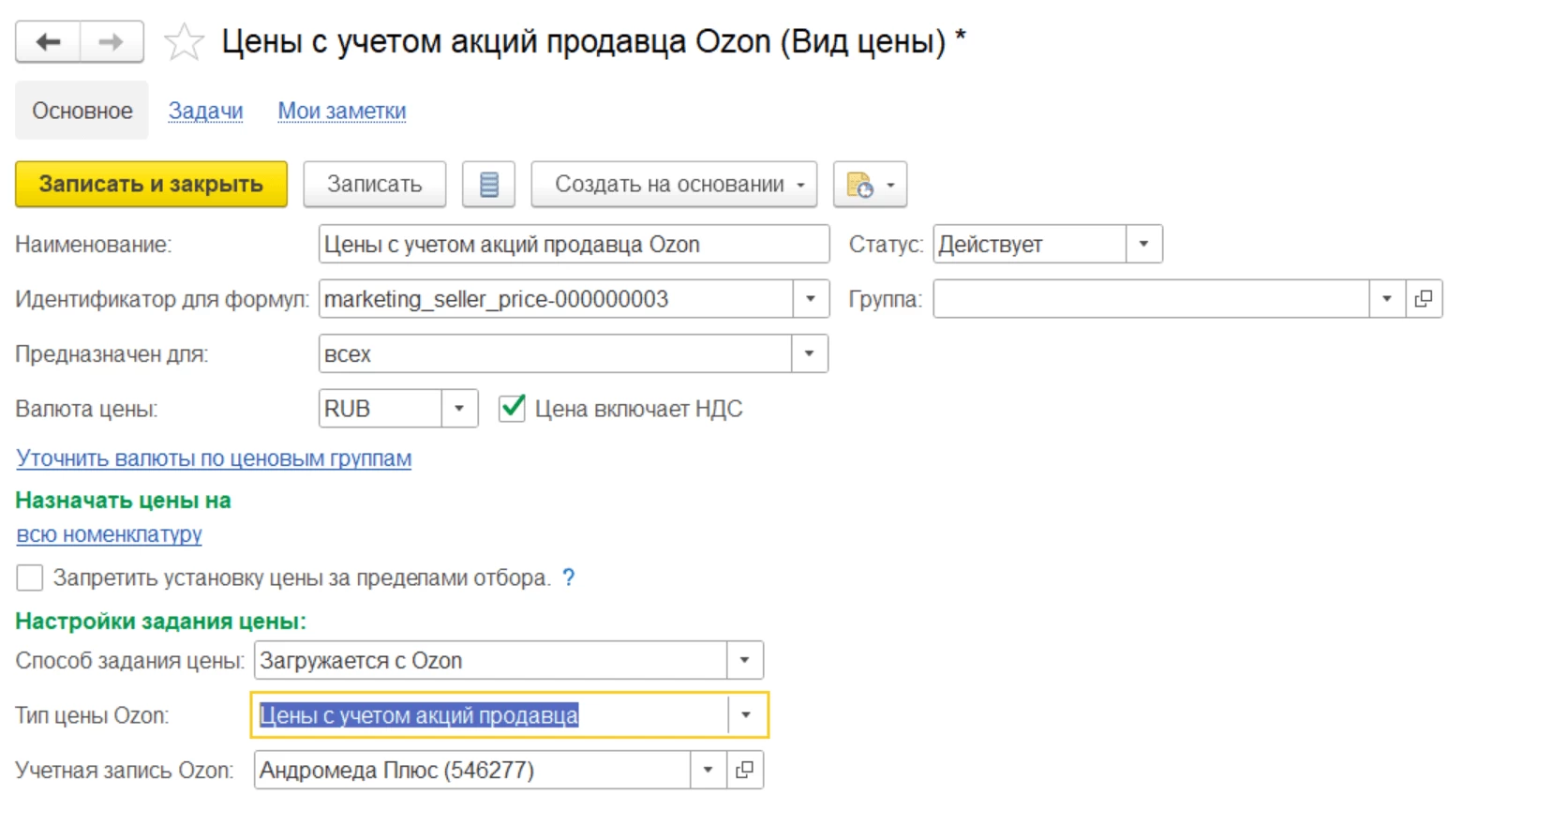1567x840 pixels.
Task: Open Ozon account record via open-form icon
Action: click(745, 770)
